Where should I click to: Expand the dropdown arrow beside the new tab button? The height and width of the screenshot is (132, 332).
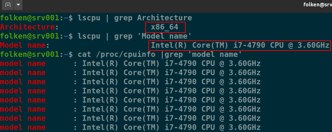pos(18,5)
